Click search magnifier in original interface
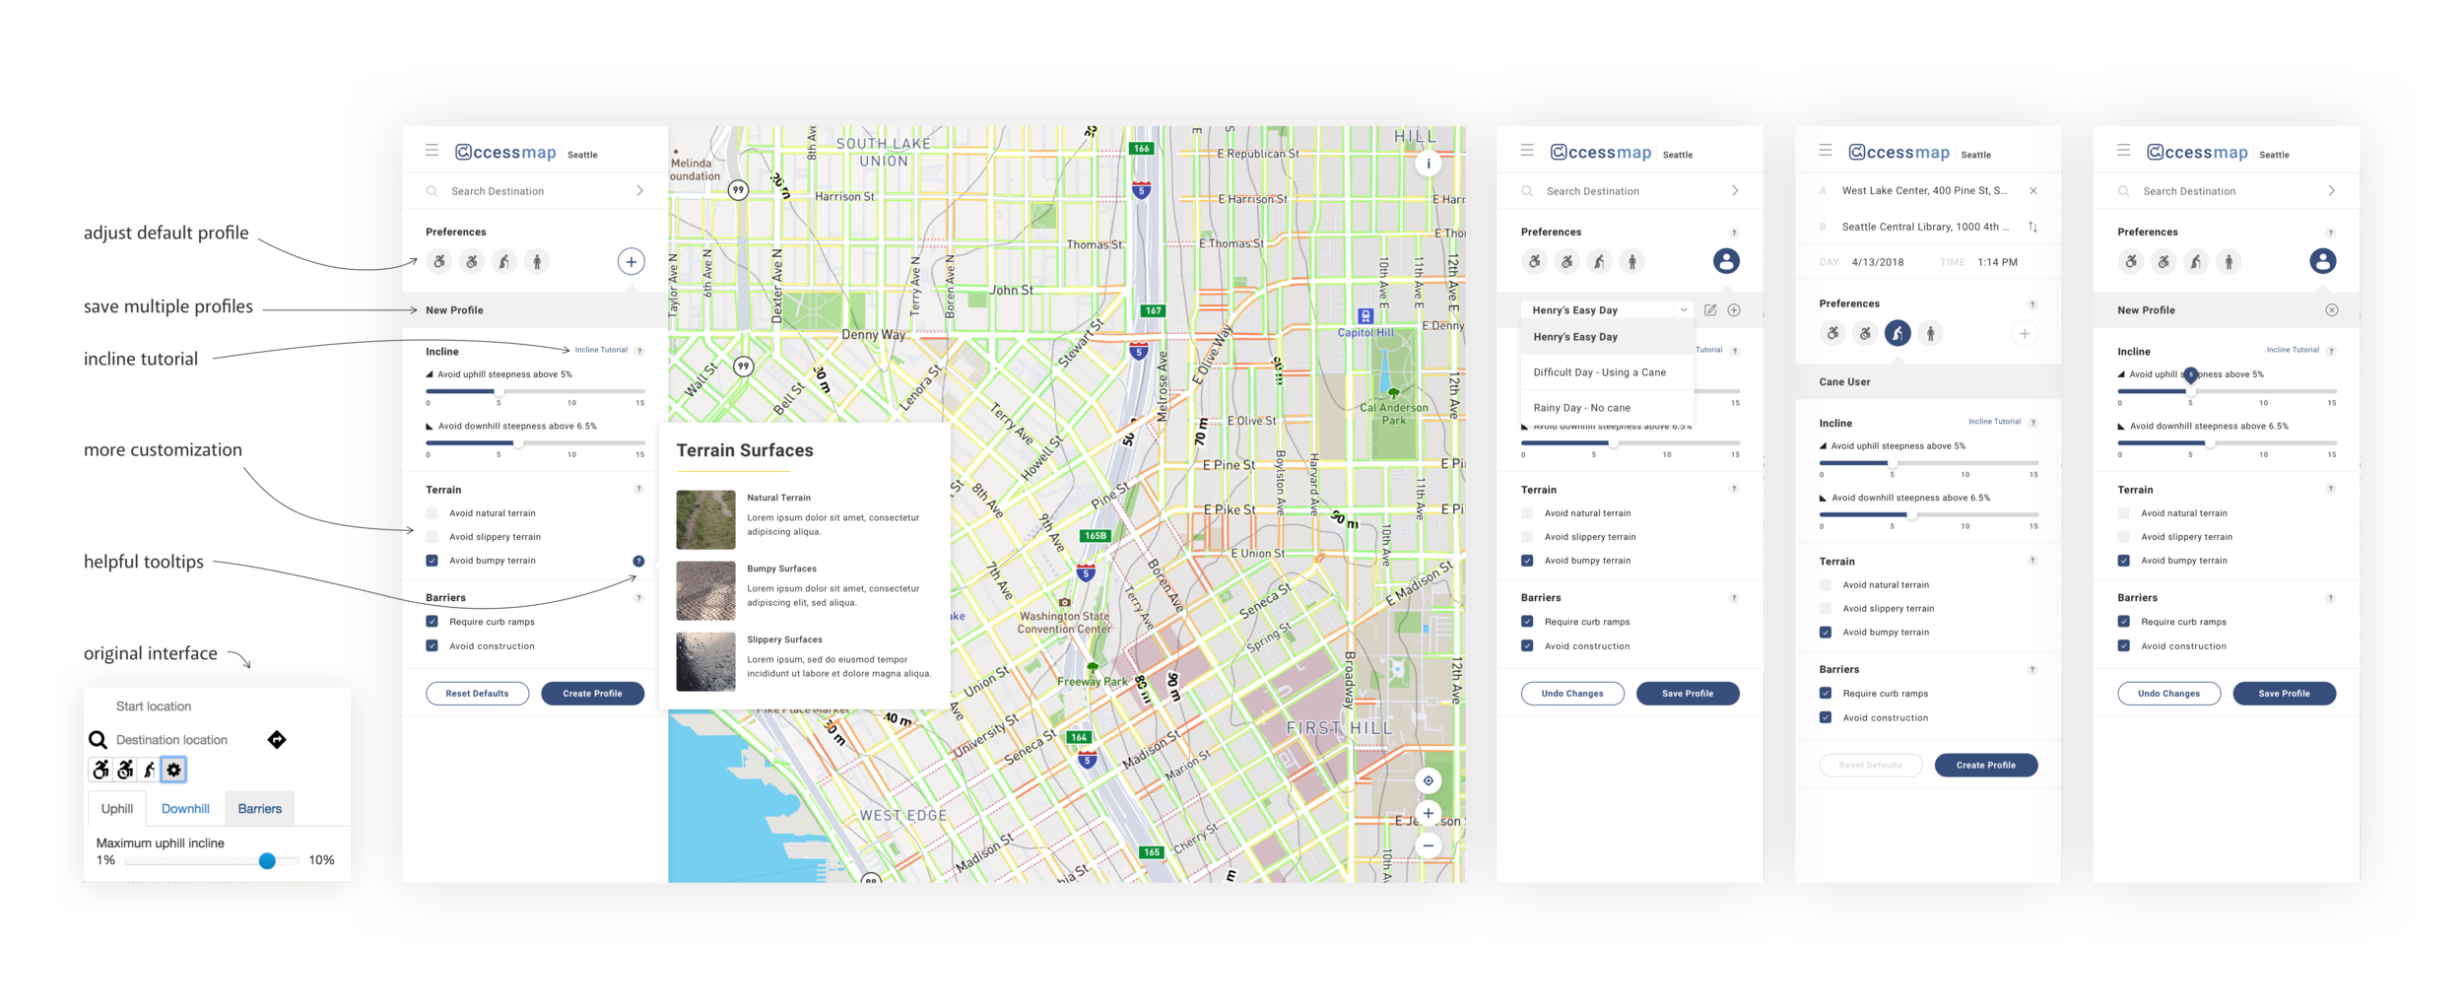This screenshot has height=1008, width=2463. [x=98, y=739]
